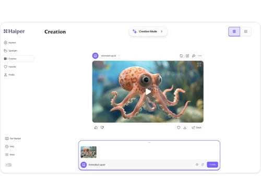Toggle the eye visibility icon in prompt bar
This screenshot has width=261, height=196.
coord(197,165)
